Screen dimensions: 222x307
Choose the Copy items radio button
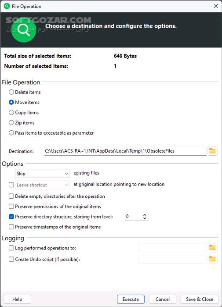11,112
